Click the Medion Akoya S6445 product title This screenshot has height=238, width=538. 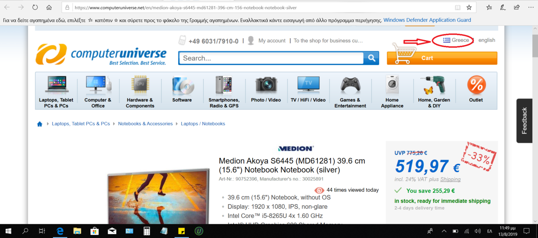(292, 166)
